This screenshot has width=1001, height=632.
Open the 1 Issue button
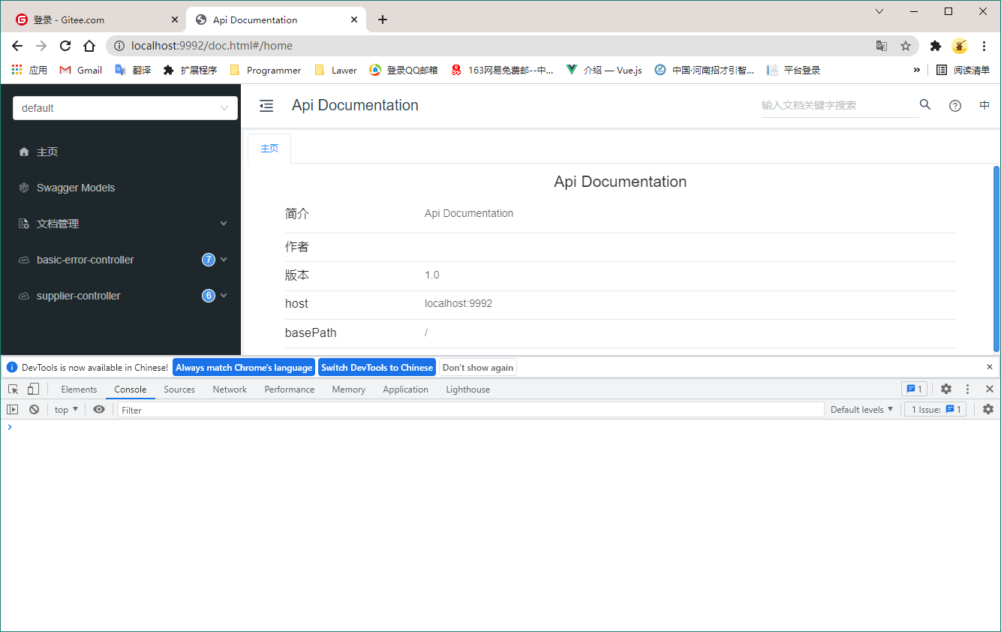tap(935, 409)
